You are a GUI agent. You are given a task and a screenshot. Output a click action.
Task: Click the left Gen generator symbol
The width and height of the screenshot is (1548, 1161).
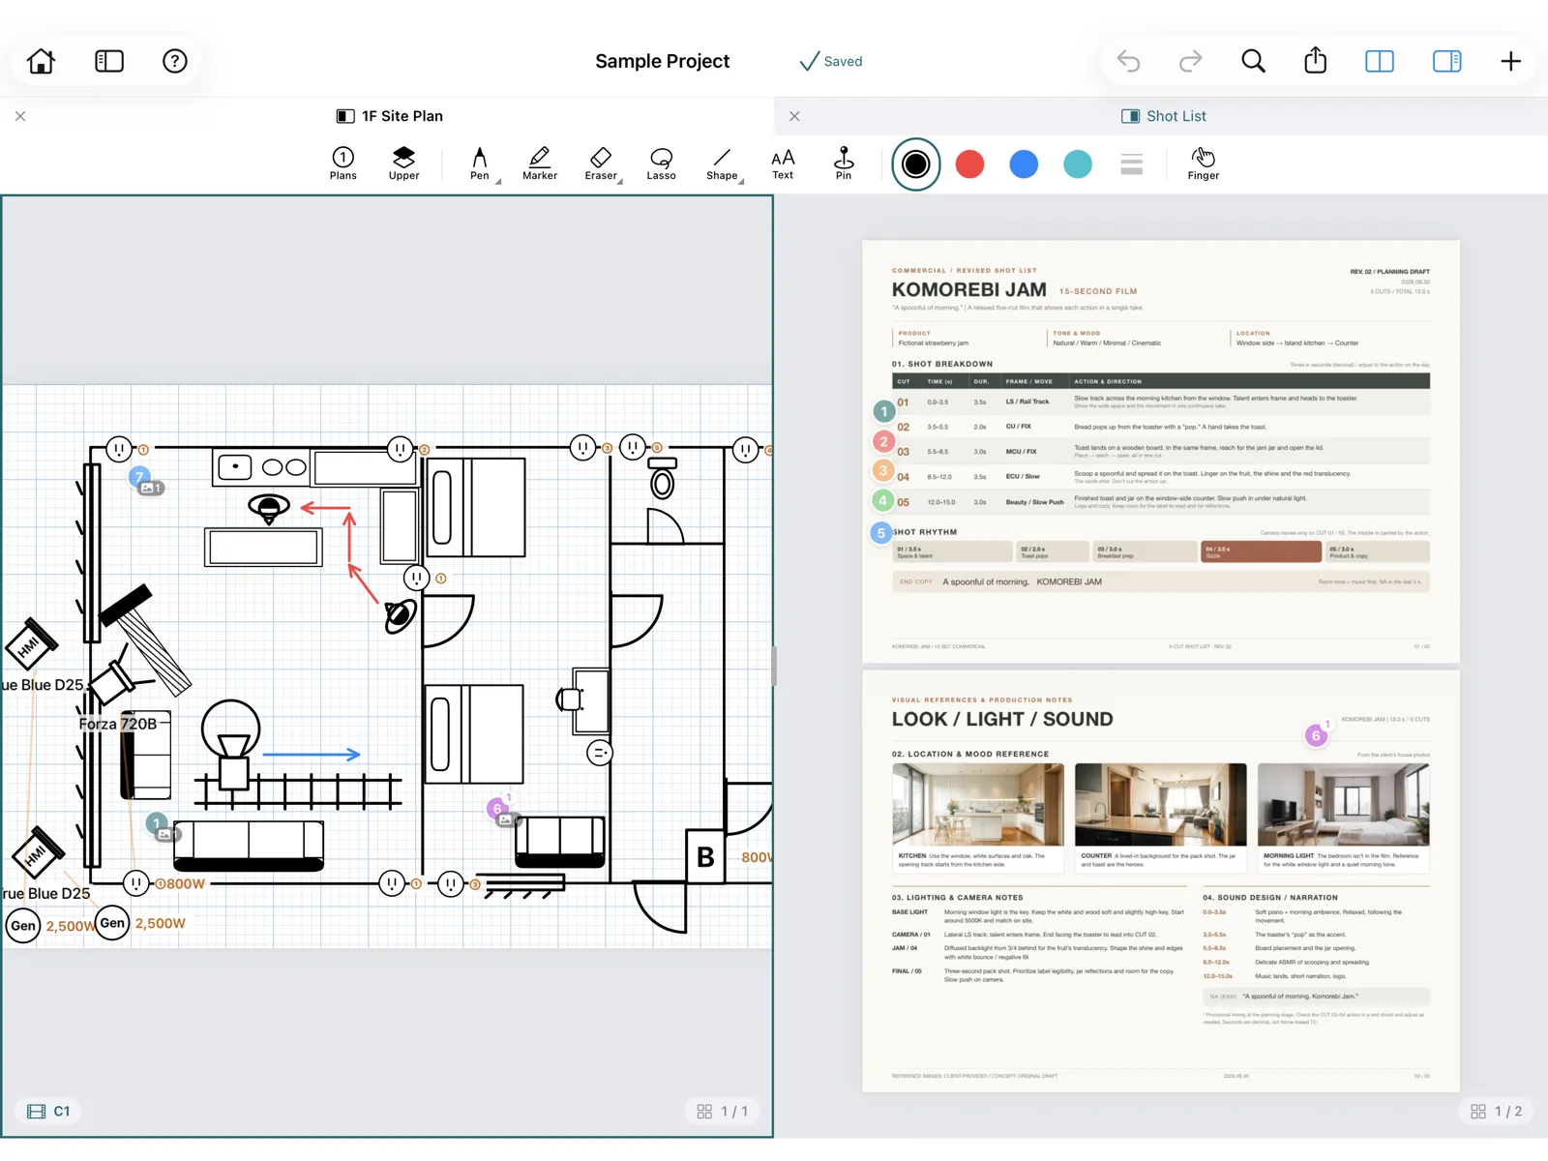click(x=23, y=926)
